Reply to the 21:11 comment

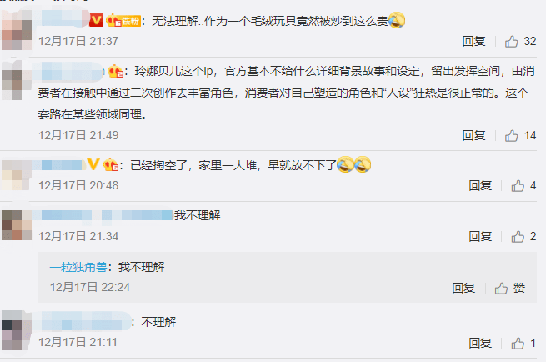tap(480, 343)
